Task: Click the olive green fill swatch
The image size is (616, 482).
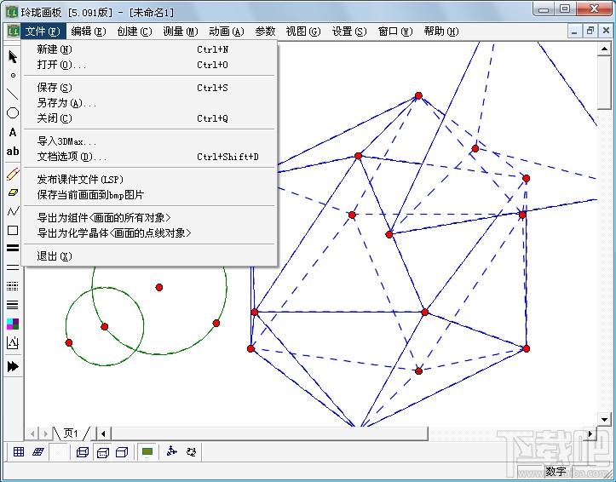Action: point(147,452)
